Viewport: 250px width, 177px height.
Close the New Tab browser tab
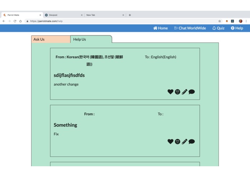click(123, 15)
